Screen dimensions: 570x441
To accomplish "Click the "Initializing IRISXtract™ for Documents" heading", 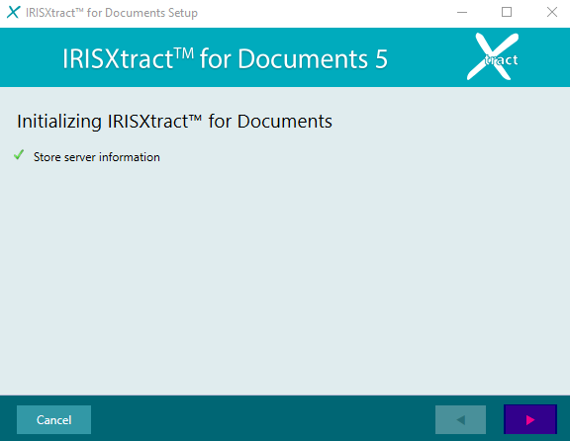I will pos(174,122).
